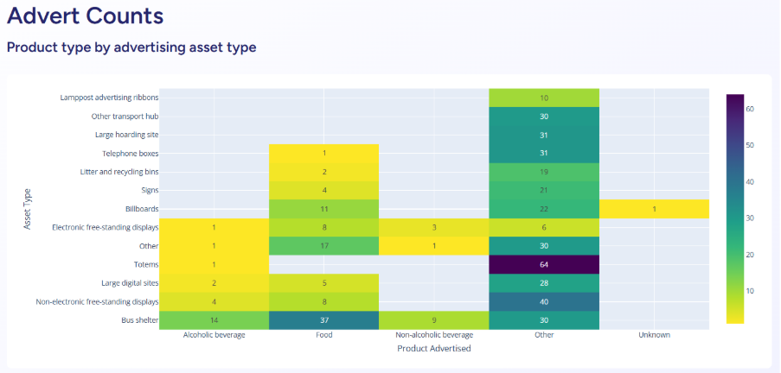
Task: Click the Product Advertised axis title
Action: pos(433,348)
